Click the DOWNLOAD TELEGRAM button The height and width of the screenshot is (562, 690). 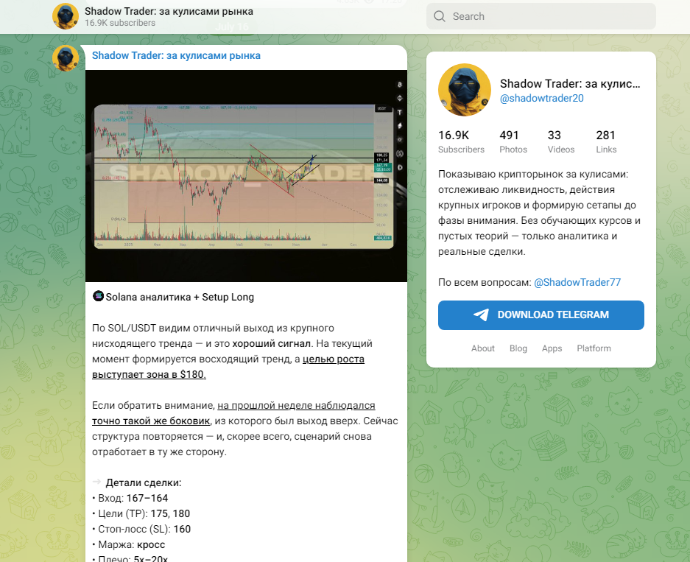[541, 315]
